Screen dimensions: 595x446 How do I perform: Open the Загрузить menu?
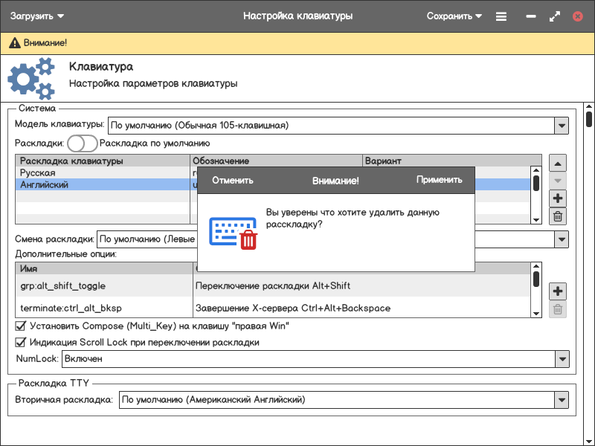pyautogui.click(x=36, y=16)
